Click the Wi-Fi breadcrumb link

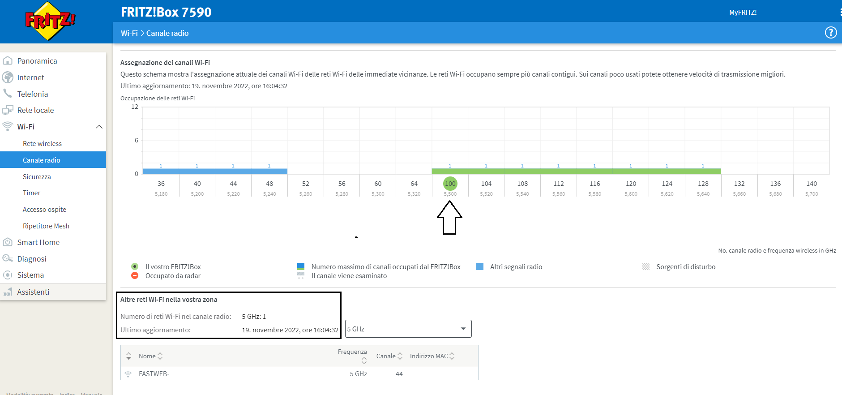click(x=129, y=33)
